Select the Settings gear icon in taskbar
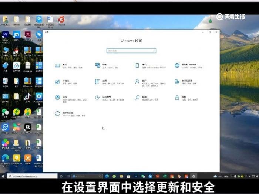 (x=194, y=176)
